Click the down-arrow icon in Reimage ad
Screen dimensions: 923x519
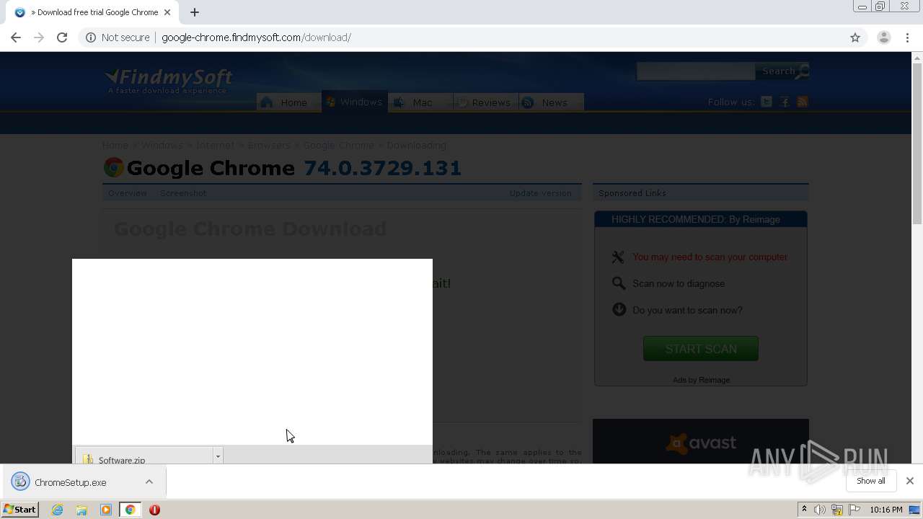(x=619, y=310)
